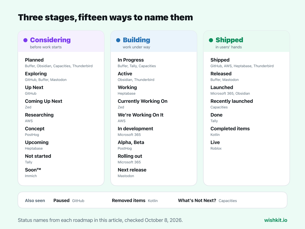Viewport: 305px width, 229px height.
Task: Click 'GitHub, Buffer, Mastodon' source line
Action: click(46, 80)
